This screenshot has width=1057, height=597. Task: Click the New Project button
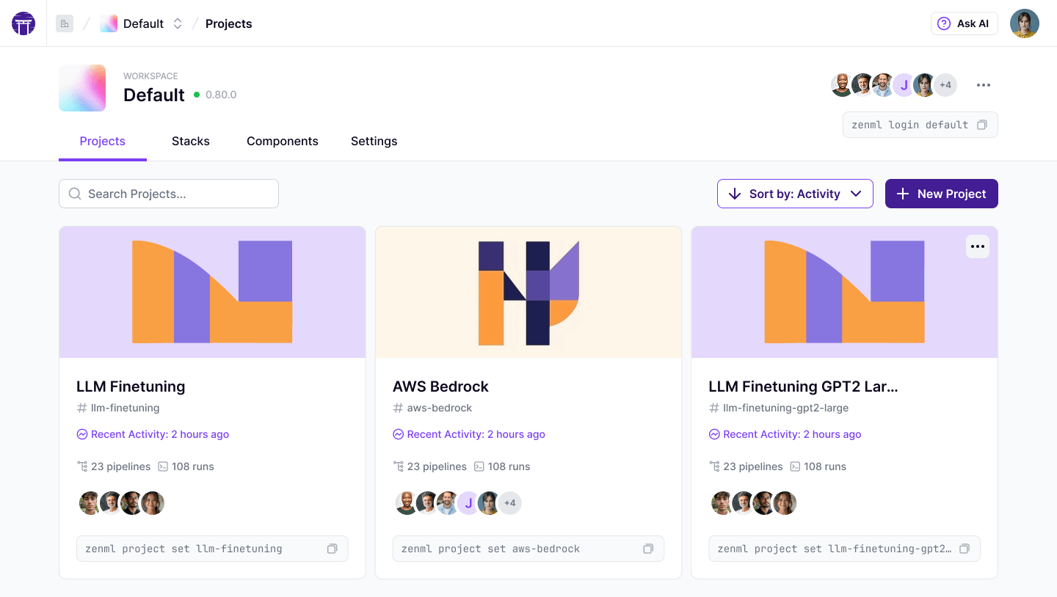tap(942, 194)
